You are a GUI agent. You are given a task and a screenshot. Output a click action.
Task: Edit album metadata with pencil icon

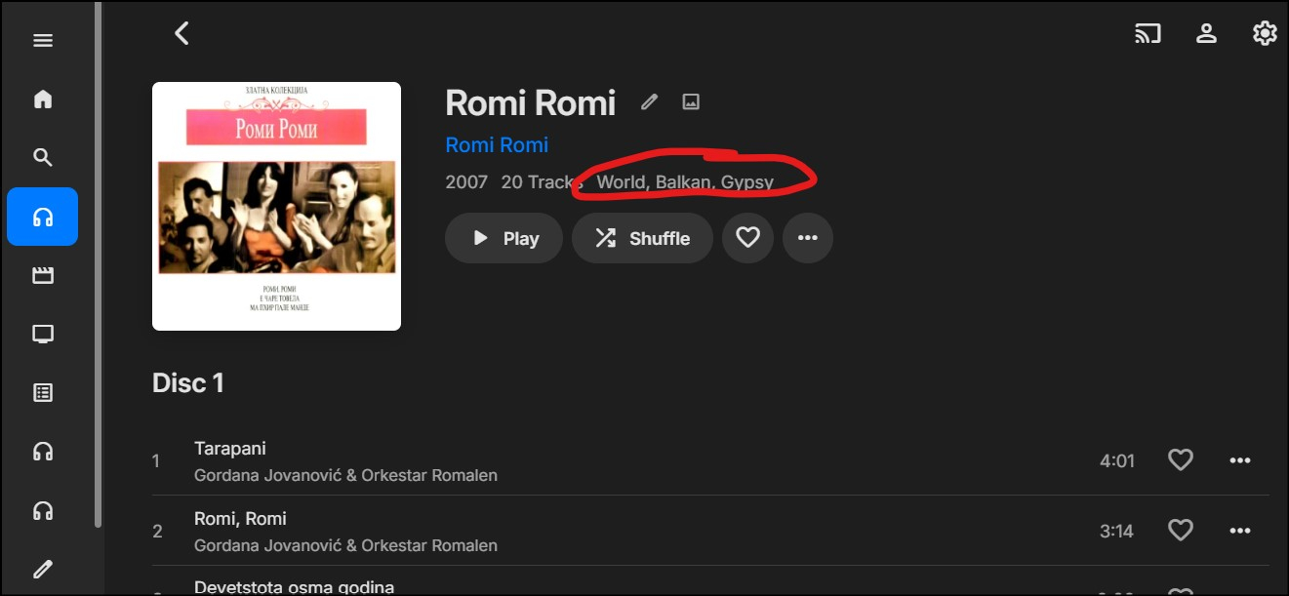pos(649,101)
